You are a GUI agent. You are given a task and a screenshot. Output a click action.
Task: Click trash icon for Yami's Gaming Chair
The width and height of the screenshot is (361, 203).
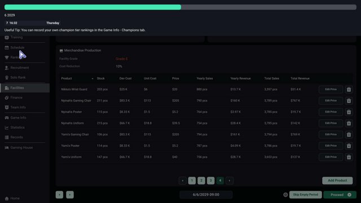point(349,134)
